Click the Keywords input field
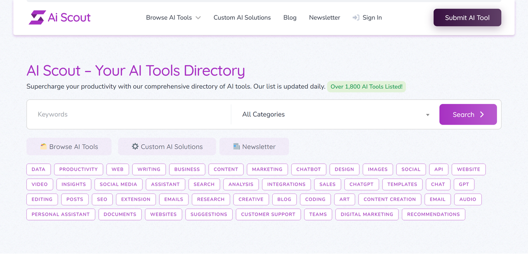Image resolution: width=528 pixels, height=273 pixels. (129, 114)
